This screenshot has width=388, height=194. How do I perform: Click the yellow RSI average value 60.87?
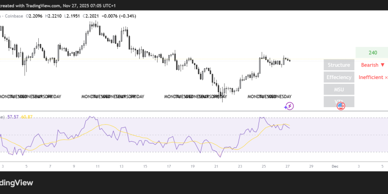pos(27,117)
